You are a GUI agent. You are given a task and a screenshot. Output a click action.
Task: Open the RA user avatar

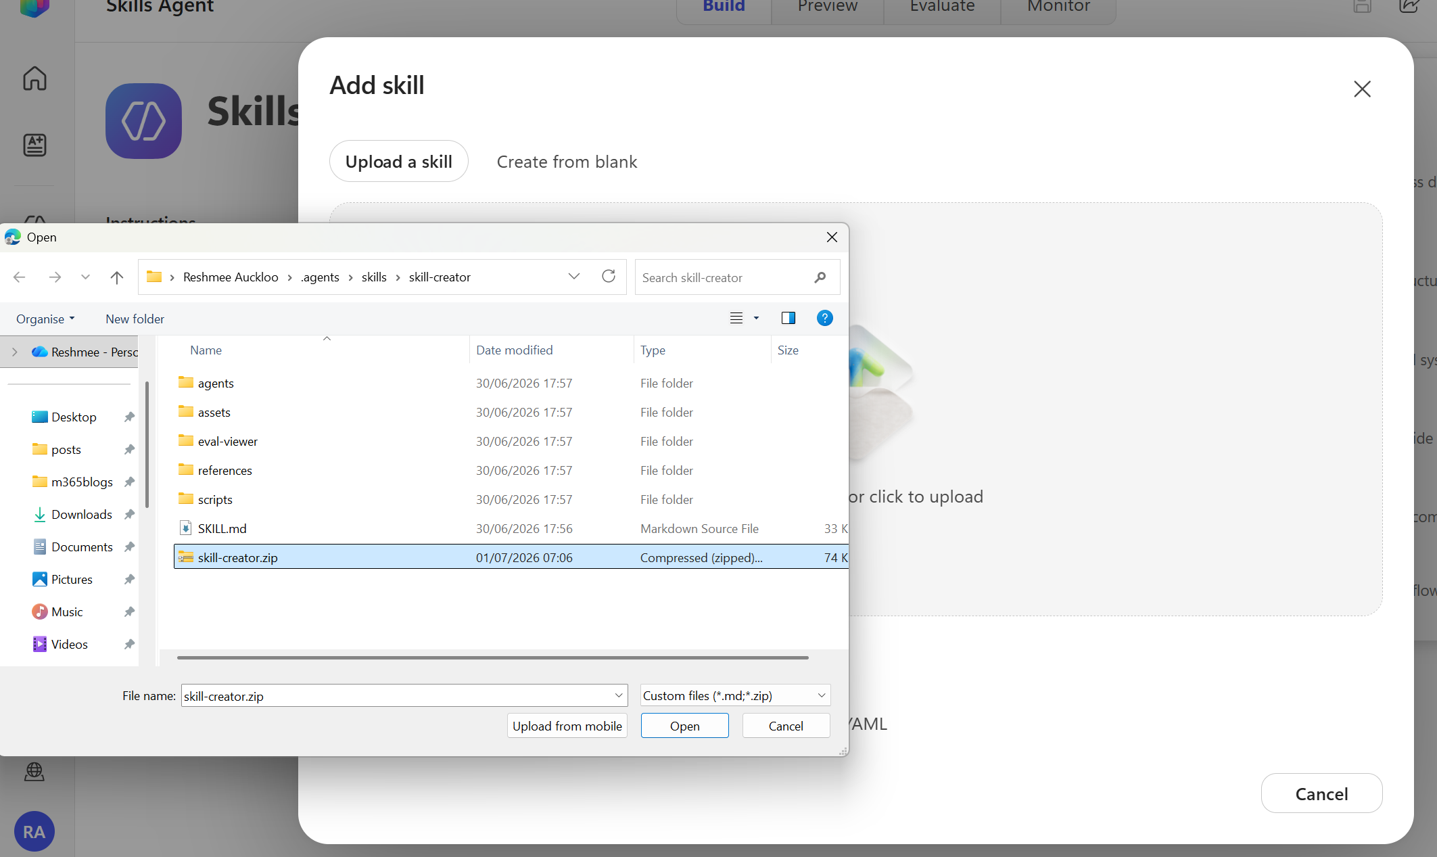tap(34, 831)
